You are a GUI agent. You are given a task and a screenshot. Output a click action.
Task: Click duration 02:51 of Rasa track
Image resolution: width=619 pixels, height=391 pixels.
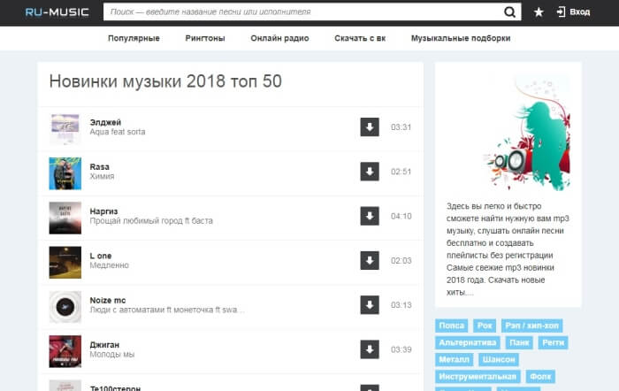(401, 172)
